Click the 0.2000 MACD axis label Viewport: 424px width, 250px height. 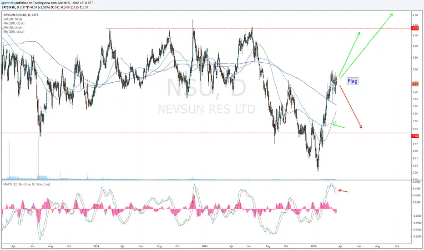[x=417, y=182]
